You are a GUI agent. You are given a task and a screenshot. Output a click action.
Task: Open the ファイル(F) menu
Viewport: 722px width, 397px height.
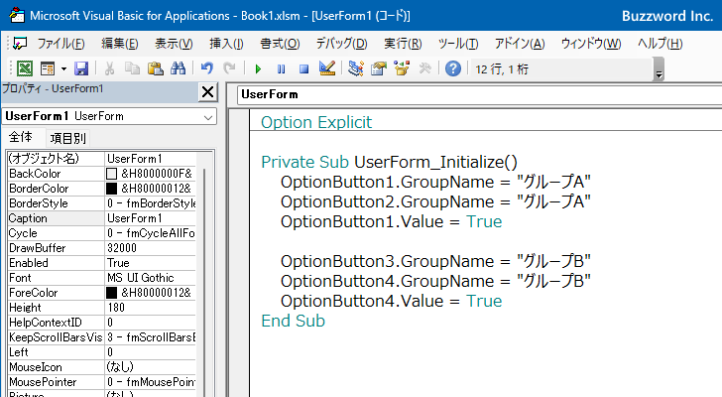(60, 44)
